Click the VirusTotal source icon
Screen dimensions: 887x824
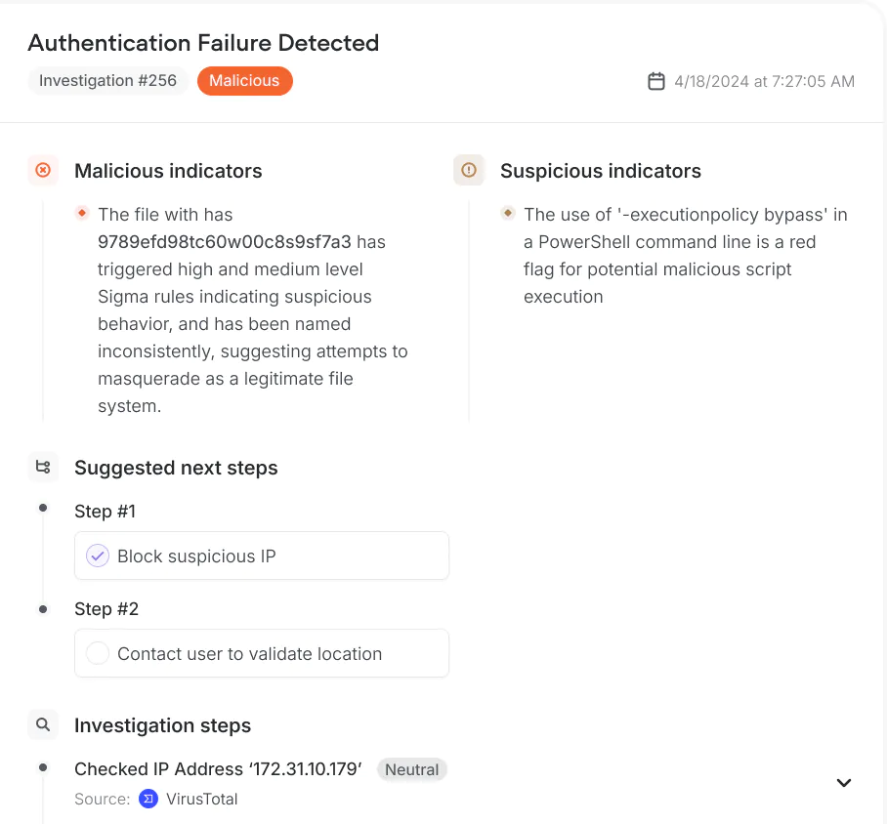(148, 799)
